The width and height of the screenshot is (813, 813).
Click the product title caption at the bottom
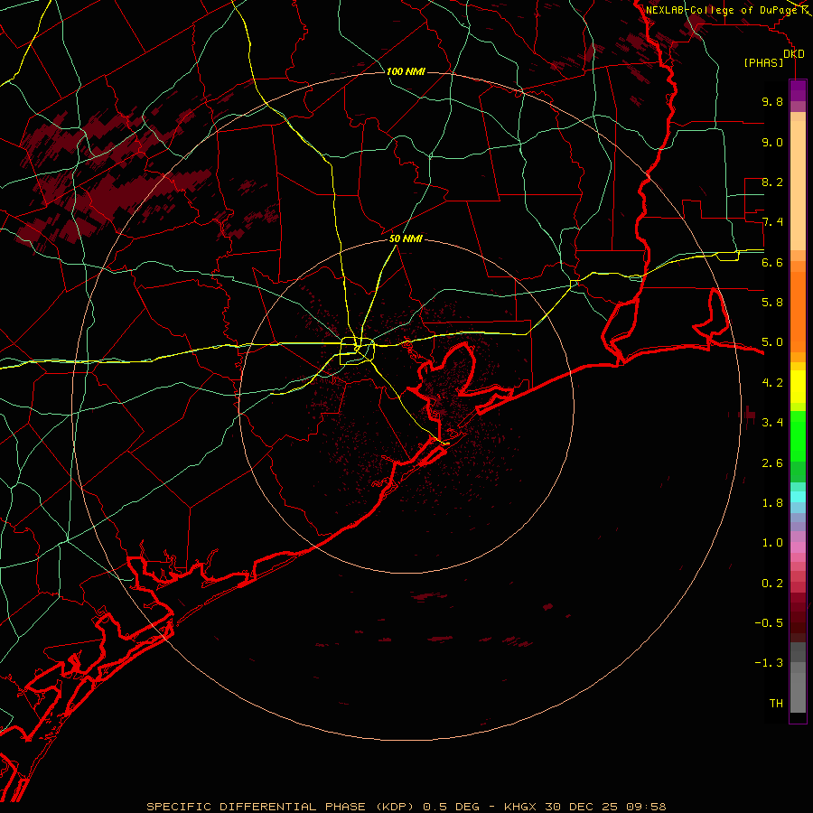click(x=406, y=807)
